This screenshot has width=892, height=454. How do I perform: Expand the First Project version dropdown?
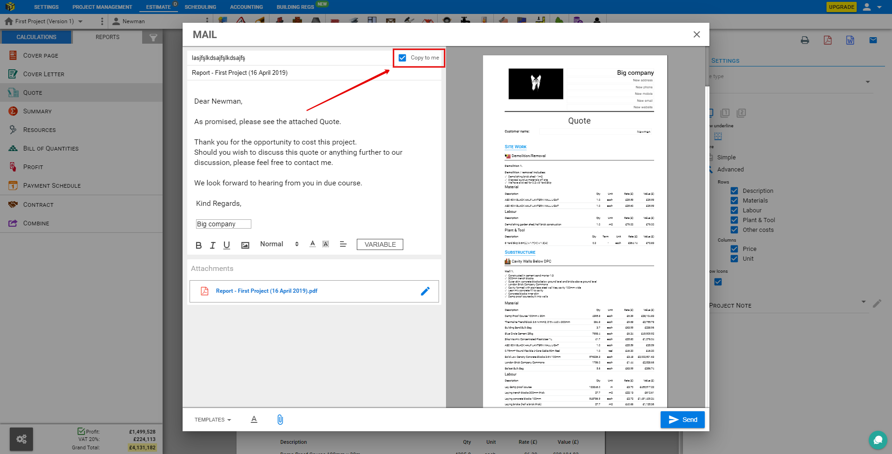pyautogui.click(x=80, y=21)
